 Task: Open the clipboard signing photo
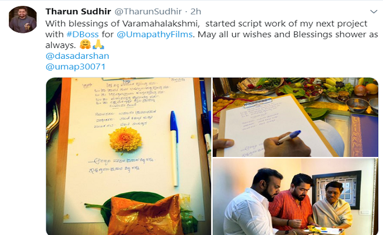coord(295,117)
